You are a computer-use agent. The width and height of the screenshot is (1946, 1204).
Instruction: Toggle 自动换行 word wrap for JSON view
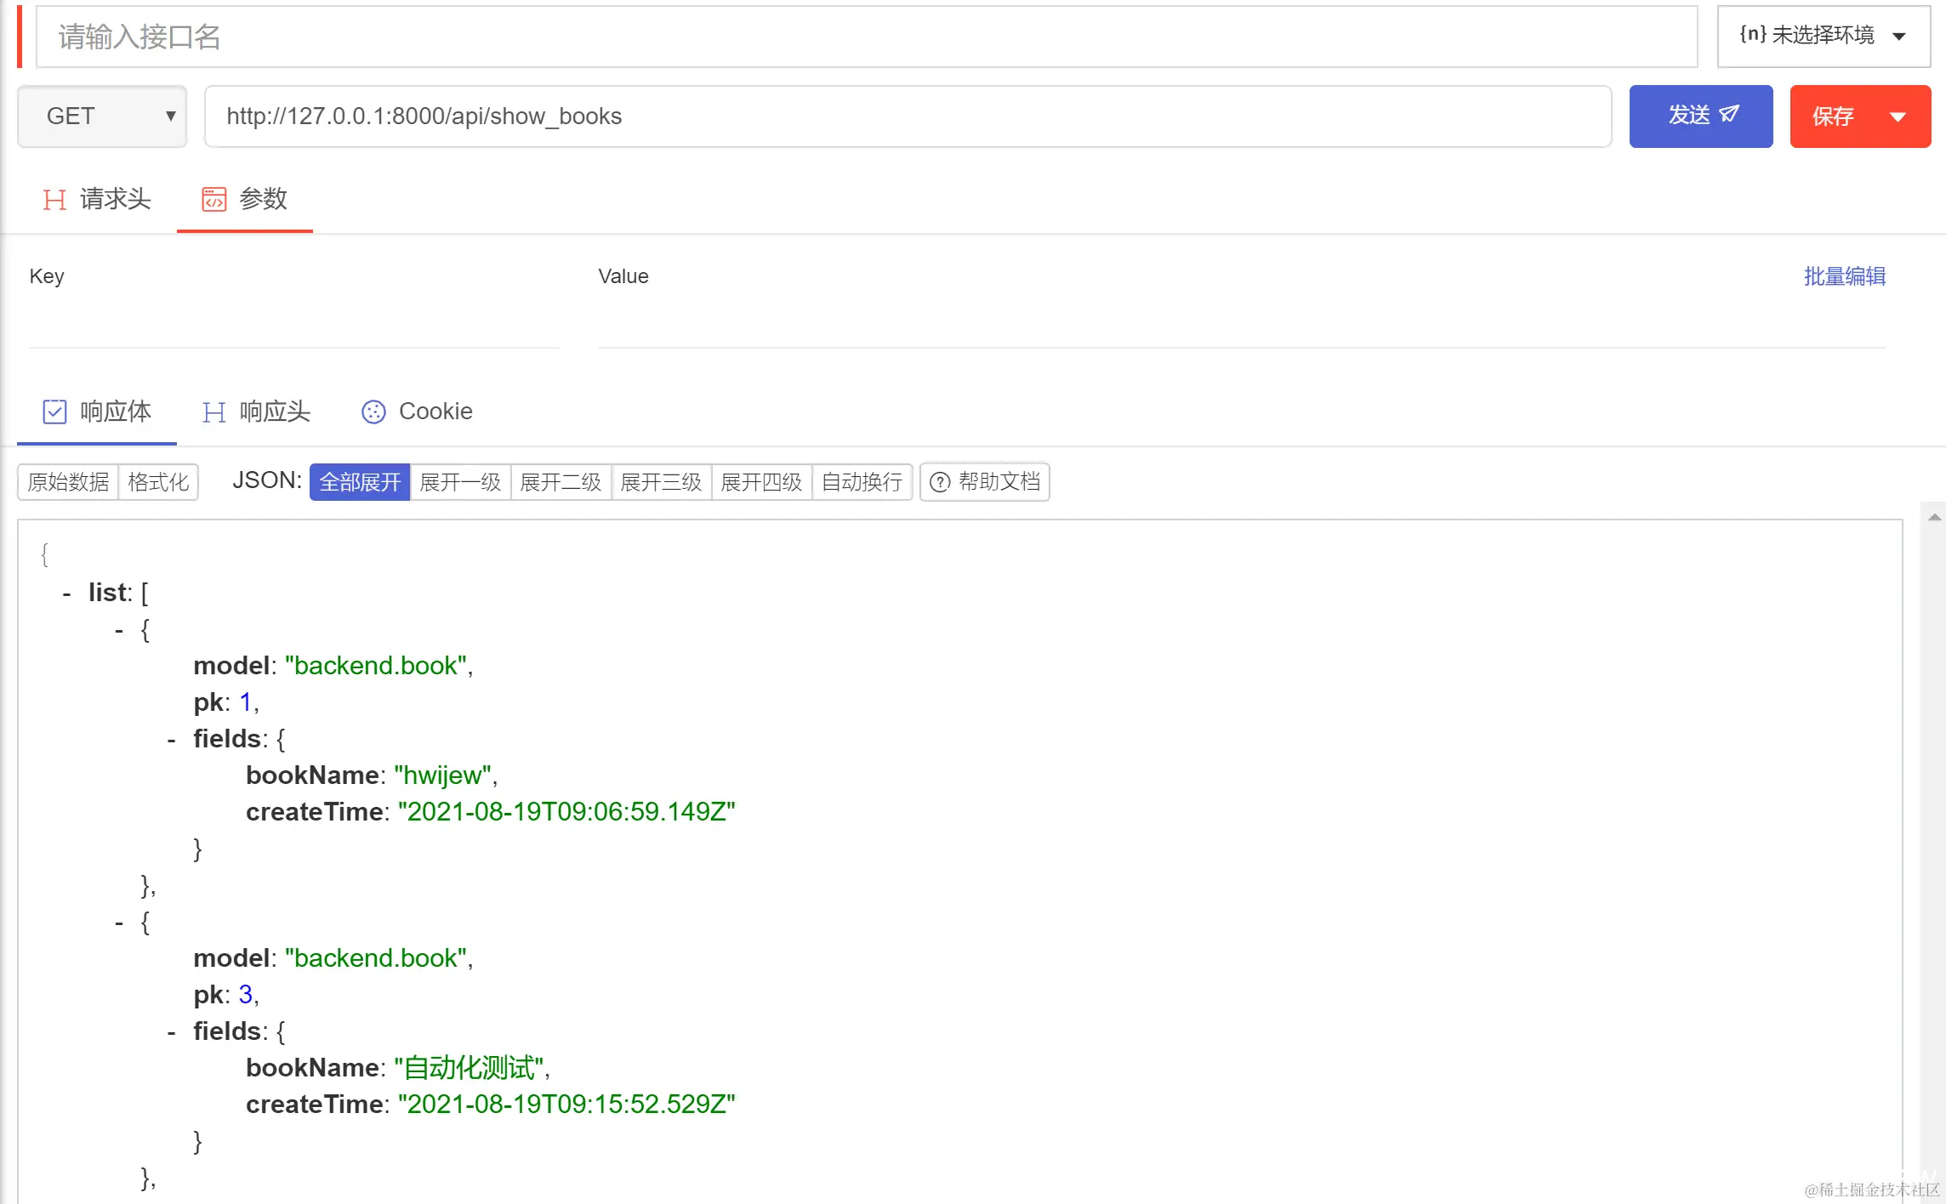862,482
